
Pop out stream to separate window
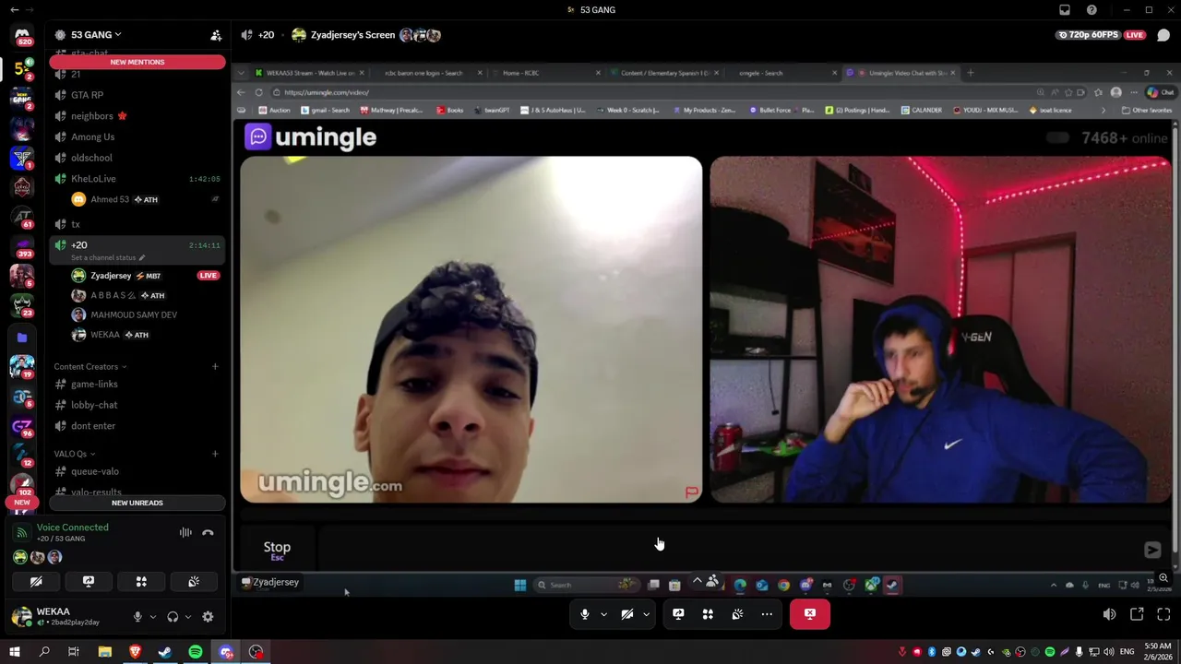pos(1137,614)
